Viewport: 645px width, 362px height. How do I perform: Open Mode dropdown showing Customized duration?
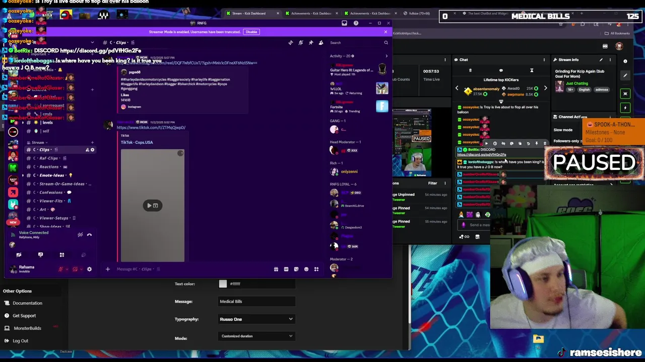[x=256, y=336]
